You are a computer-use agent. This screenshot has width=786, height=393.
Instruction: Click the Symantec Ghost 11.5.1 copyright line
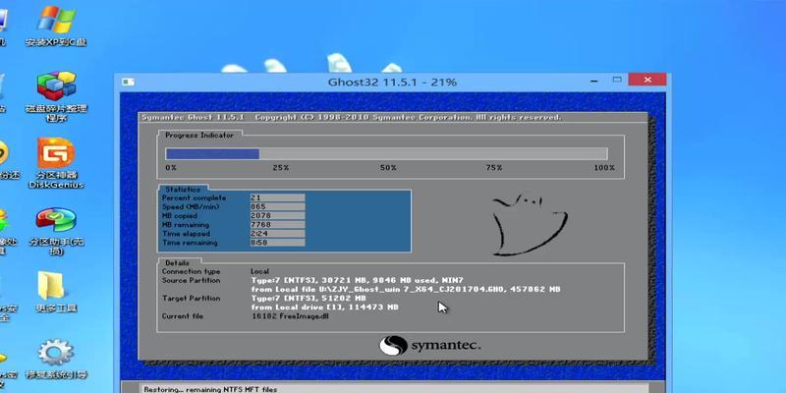pyautogui.click(x=352, y=117)
